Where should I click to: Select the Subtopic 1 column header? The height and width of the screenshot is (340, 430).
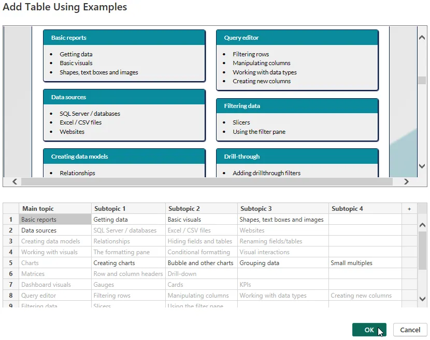pos(128,209)
